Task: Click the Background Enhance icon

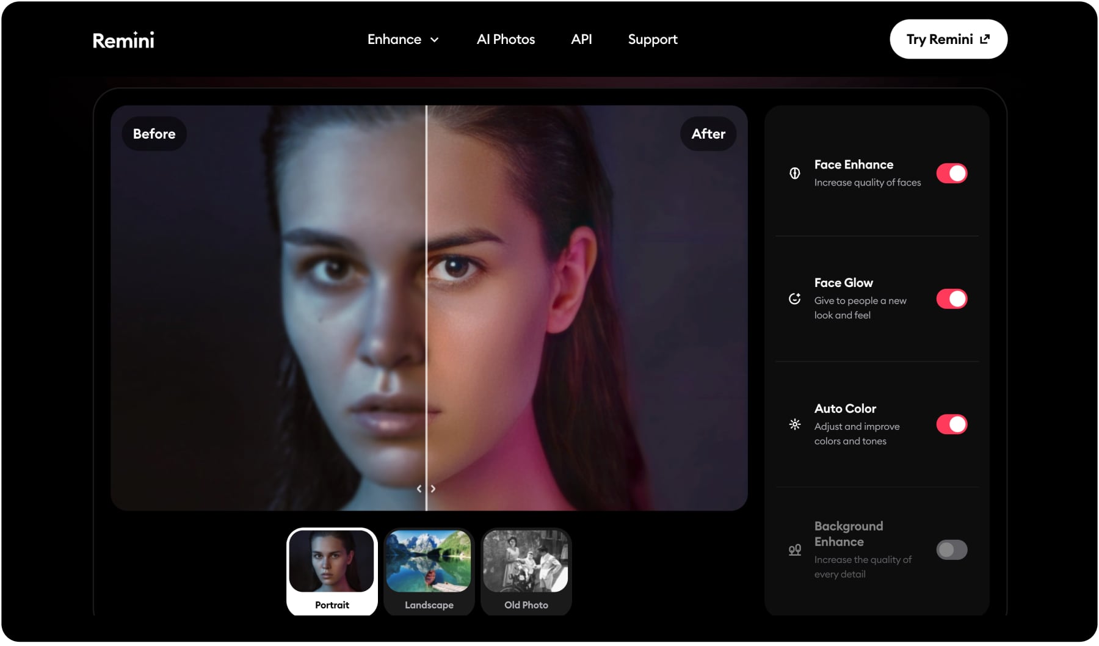Action: [x=794, y=550]
